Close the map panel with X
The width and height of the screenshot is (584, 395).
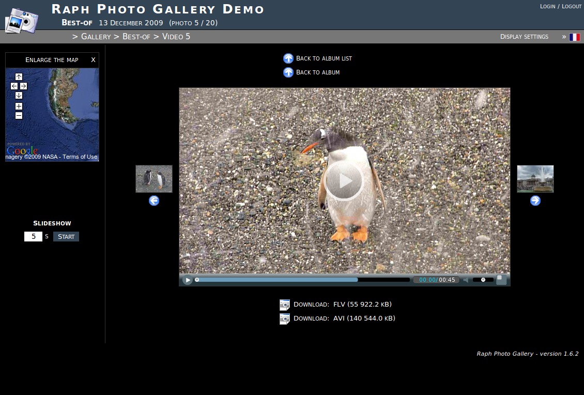click(93, 59)
